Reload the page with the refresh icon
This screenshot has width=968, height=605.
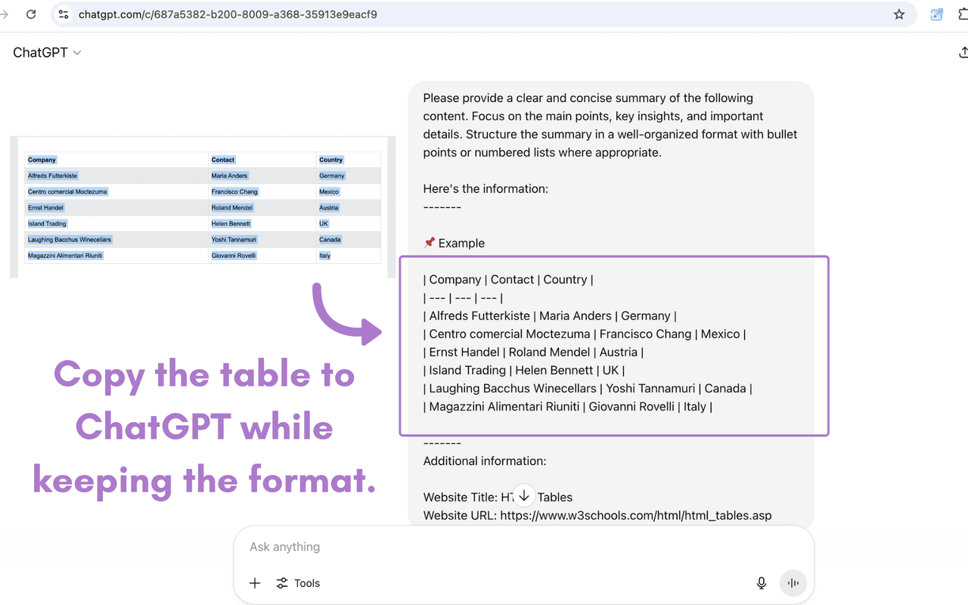point(31,14)
